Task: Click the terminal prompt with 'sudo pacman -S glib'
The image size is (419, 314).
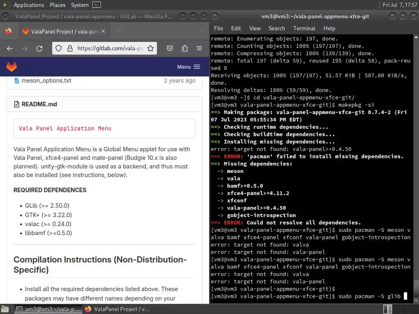Action: pyautogui.click(x=309, y=296)
